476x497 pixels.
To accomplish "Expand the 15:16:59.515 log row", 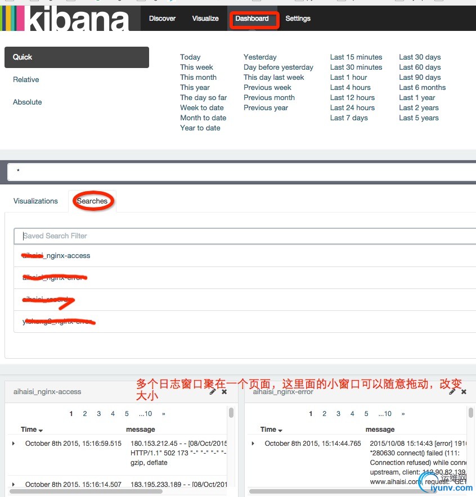I will 14,444.
